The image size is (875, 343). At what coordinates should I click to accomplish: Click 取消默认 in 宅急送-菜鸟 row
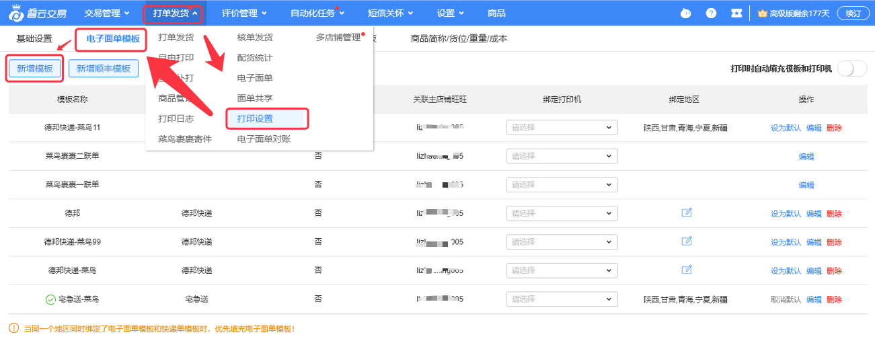click(x=786, y=300)
